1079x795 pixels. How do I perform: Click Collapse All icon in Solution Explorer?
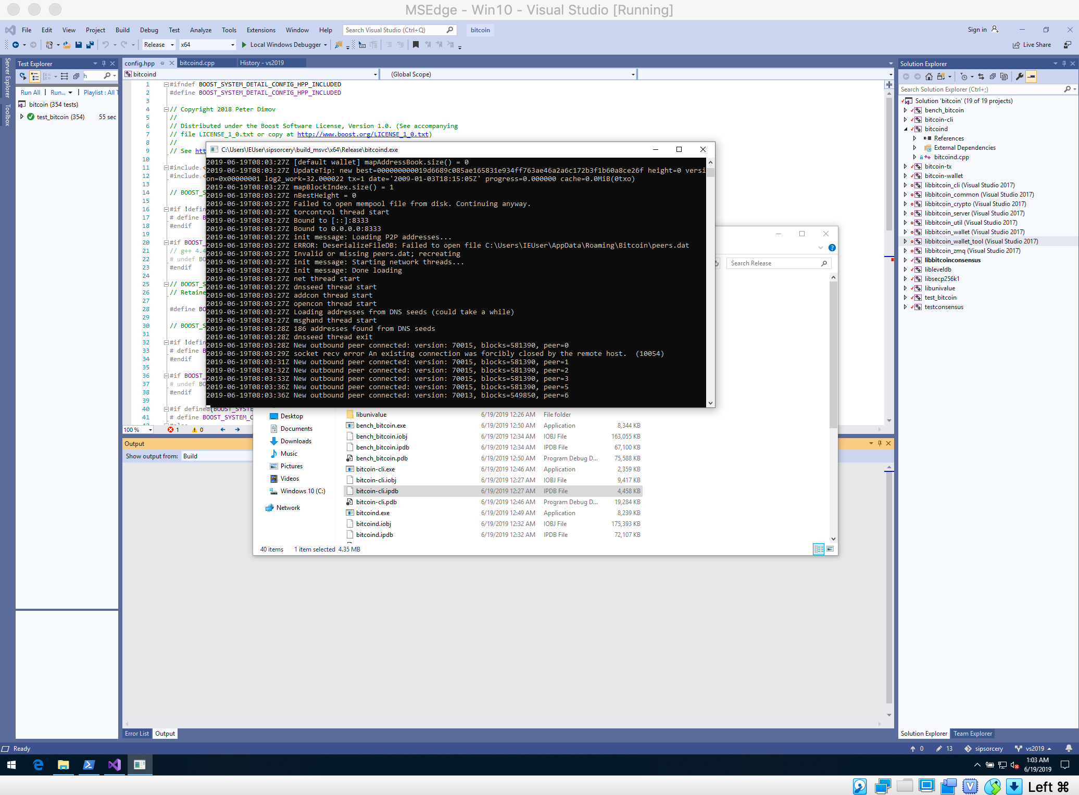tap(993, 76)
